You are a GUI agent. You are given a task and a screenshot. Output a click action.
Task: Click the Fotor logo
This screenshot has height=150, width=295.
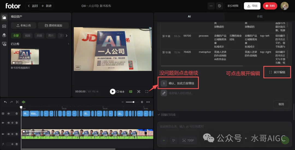pos(13,6)
